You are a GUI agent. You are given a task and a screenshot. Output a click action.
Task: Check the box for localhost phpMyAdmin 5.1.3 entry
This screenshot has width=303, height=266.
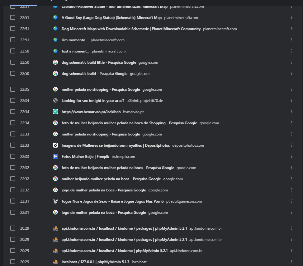13,262
